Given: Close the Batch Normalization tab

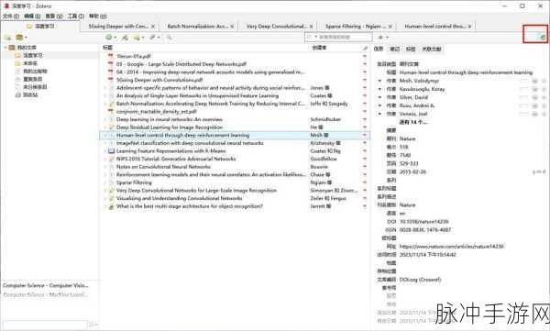Looking at the screenshot, I should (232, 27).
